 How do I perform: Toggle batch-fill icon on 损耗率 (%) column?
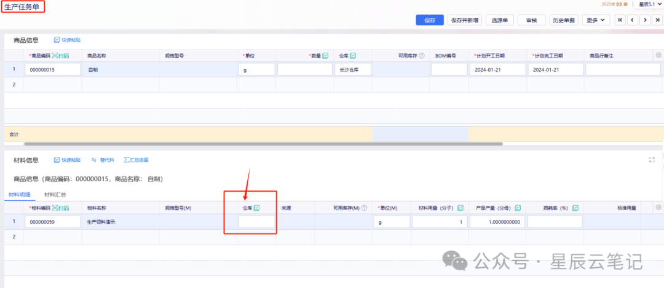[x=575, y=208]
